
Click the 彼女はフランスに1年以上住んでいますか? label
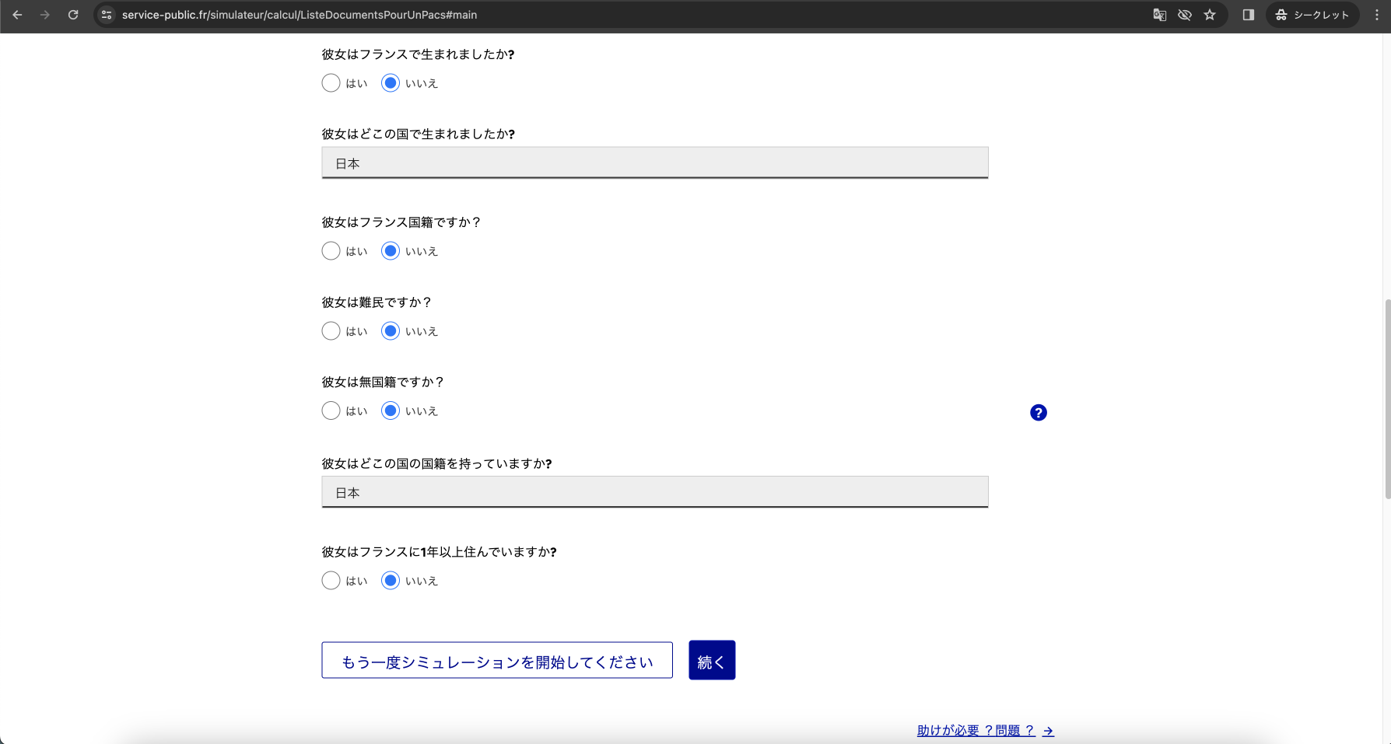pos(440,552)
